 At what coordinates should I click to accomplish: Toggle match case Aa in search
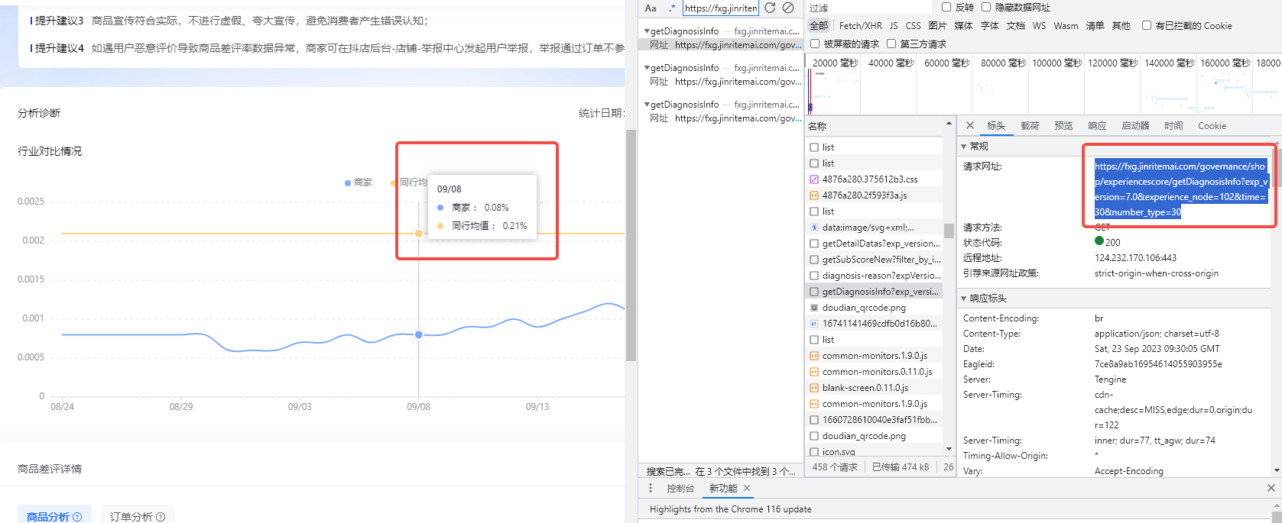pyautogui.click(x=651, y=8)
